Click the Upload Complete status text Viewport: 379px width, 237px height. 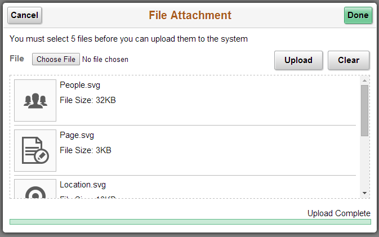[339, 213]
